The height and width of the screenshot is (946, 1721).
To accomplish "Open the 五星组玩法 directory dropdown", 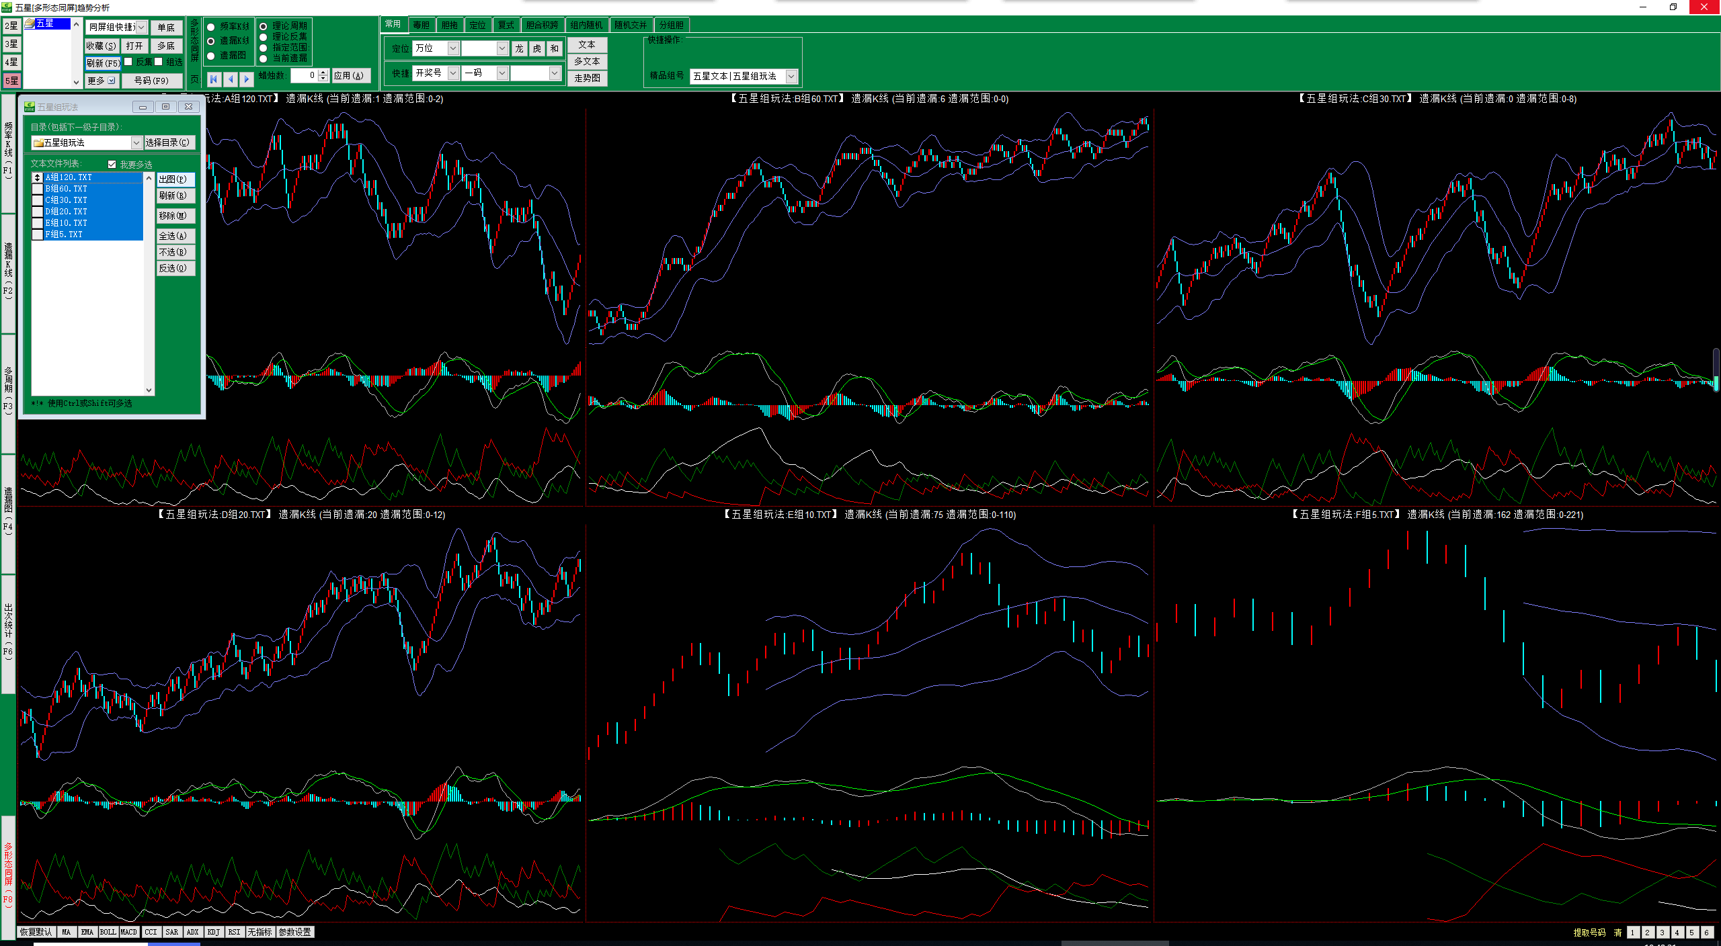I will point(136,142).
